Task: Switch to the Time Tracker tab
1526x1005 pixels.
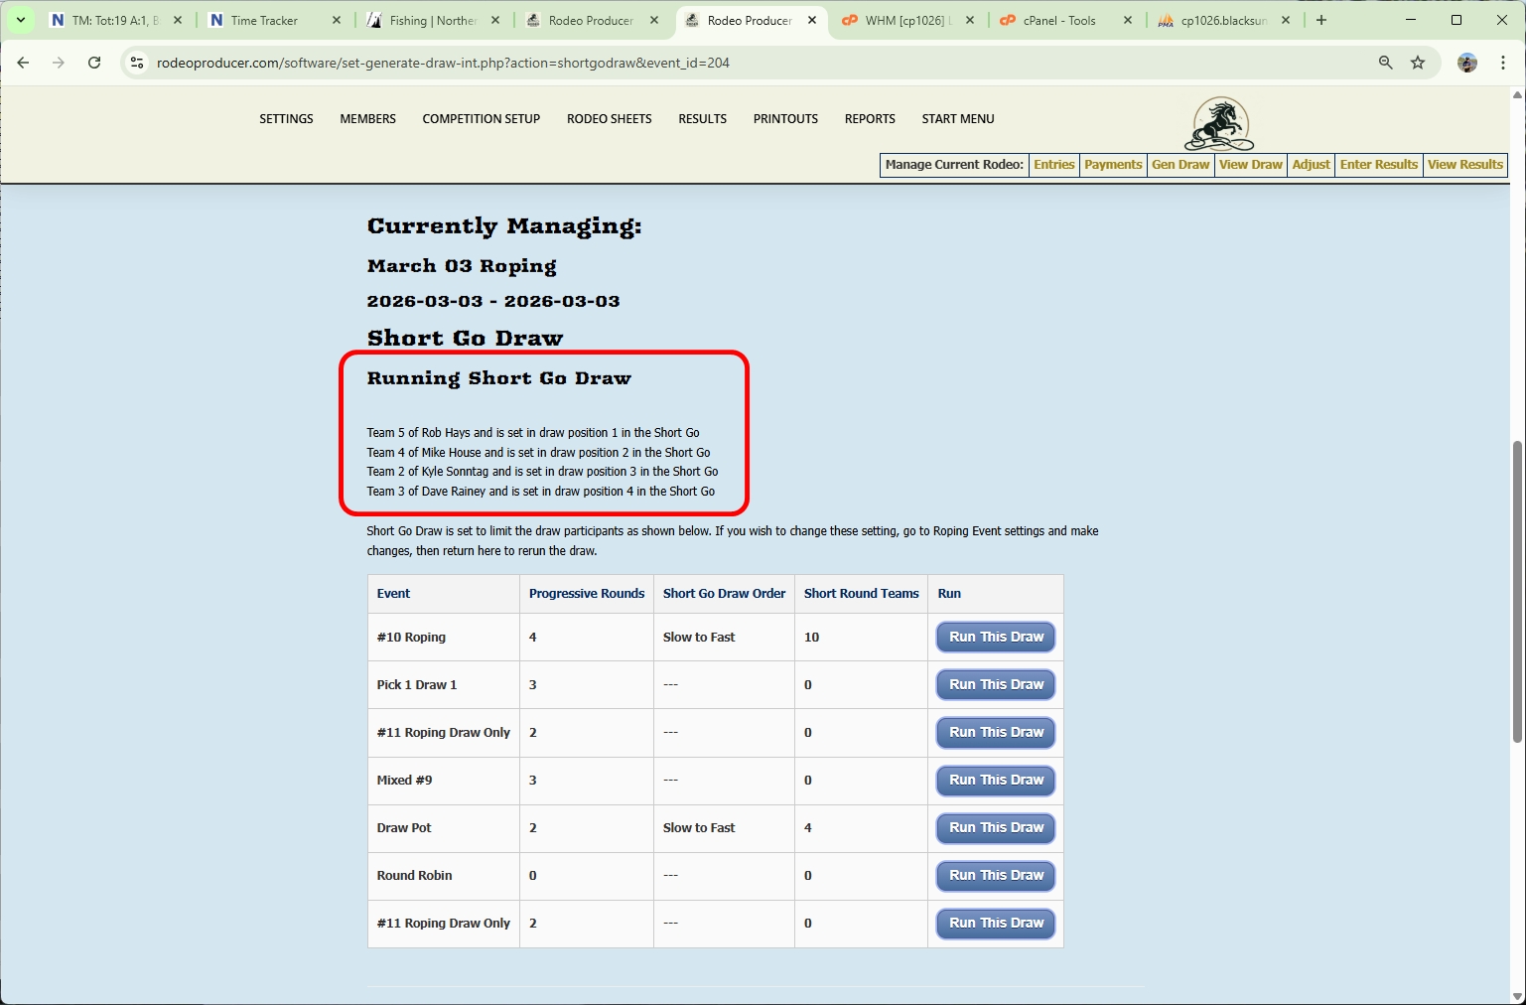Action: pyautogui.click(x=264, y=20)
